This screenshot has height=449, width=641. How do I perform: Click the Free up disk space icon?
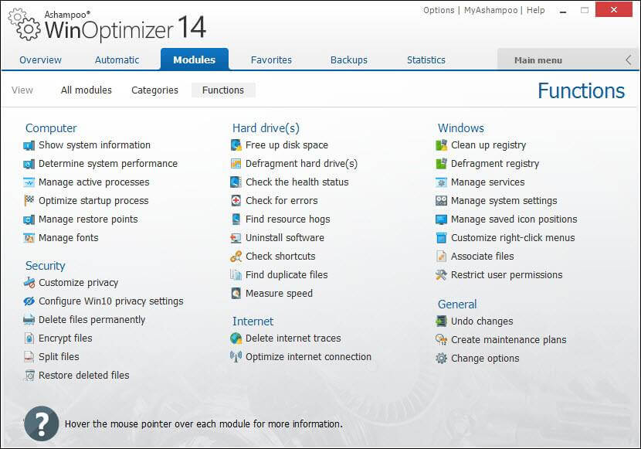click(x=236, y=145)
